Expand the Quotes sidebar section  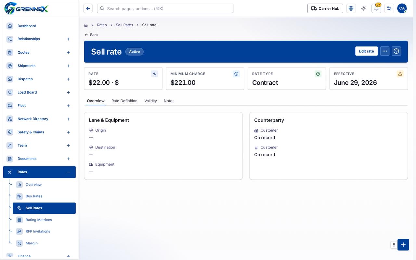pos(68,52)
